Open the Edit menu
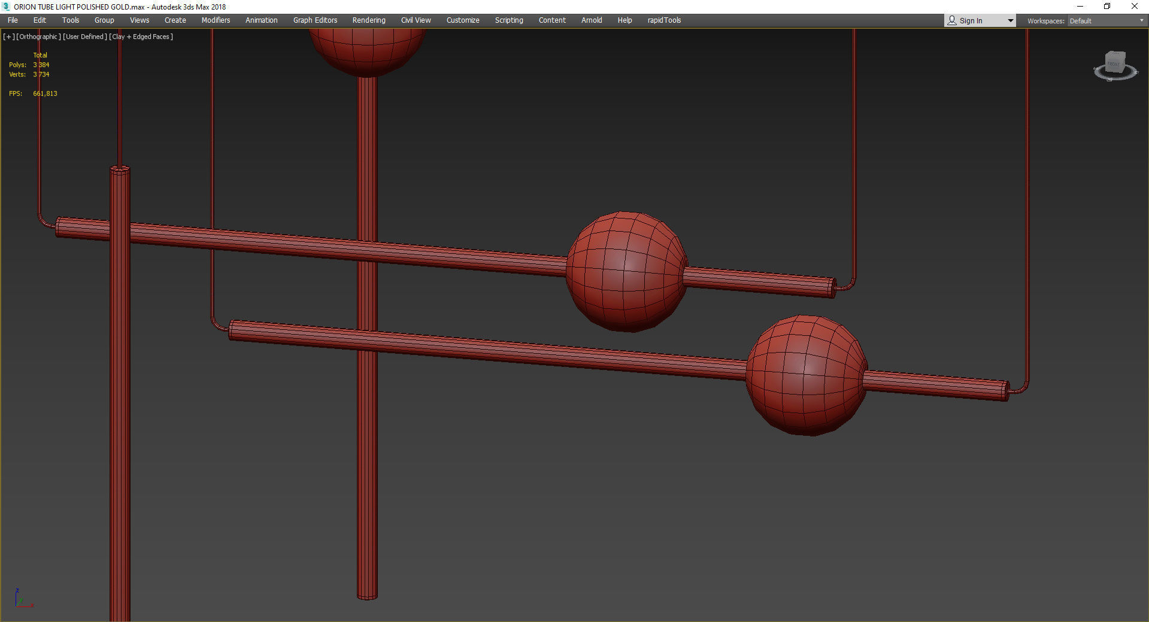Viewport: 1149px width, 622px height. (40, 20)
